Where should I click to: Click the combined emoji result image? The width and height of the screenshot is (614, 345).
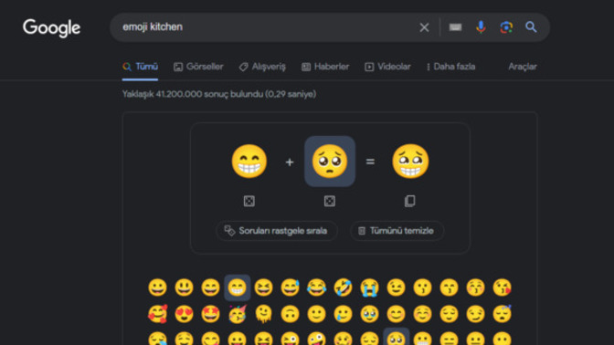[x=410, y=162]
